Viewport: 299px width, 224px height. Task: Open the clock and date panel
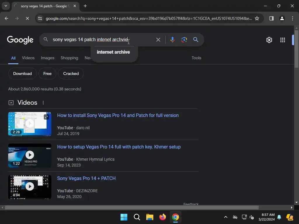tap(266, 217)
